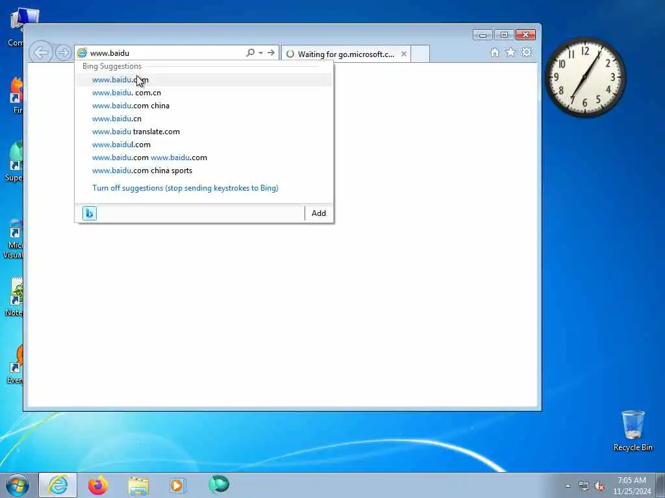
Task: Open the taskbar clock showing 7:05 AM
Action: pyautogui.click(x=632, y=486)
